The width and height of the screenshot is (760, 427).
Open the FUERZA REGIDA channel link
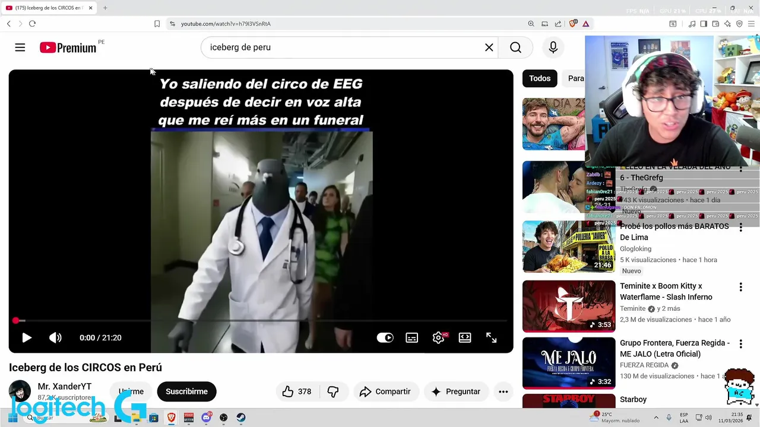(x=644, y=365)
